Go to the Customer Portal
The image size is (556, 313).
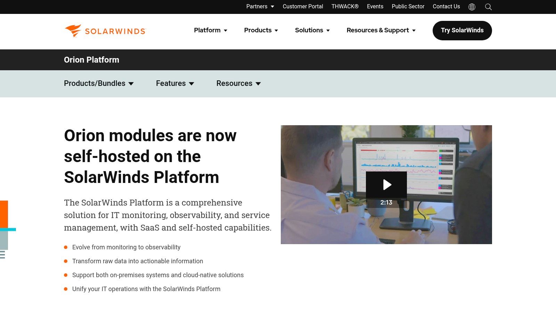(303, 6)
